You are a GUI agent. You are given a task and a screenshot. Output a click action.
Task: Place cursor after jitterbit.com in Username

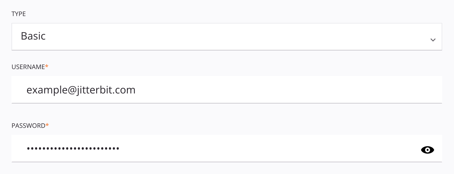136,90
